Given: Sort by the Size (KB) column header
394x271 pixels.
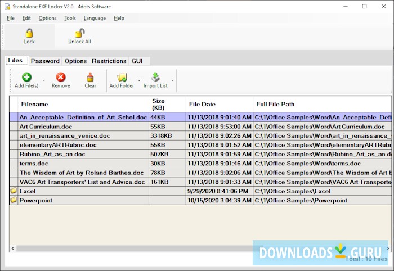Looking at the screenshot, I should point(167,104).
